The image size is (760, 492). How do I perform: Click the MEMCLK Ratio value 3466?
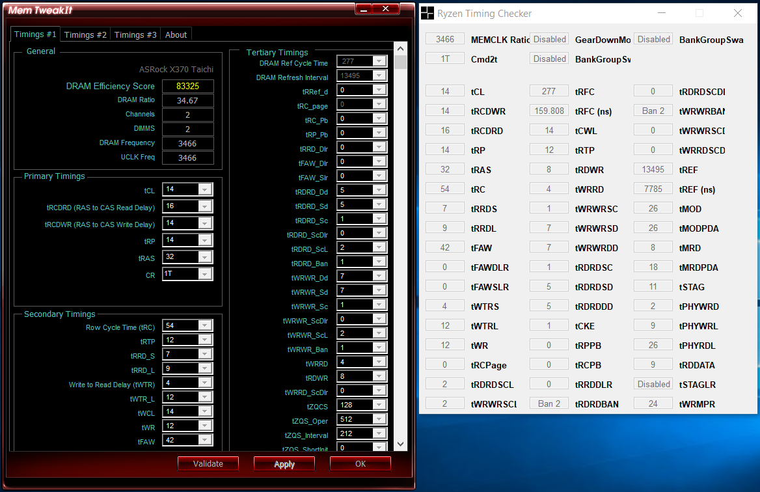pos(445,39)
